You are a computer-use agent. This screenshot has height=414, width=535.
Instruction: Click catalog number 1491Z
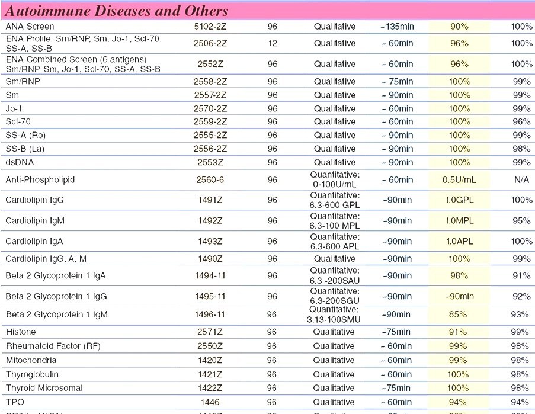[210, 200]
